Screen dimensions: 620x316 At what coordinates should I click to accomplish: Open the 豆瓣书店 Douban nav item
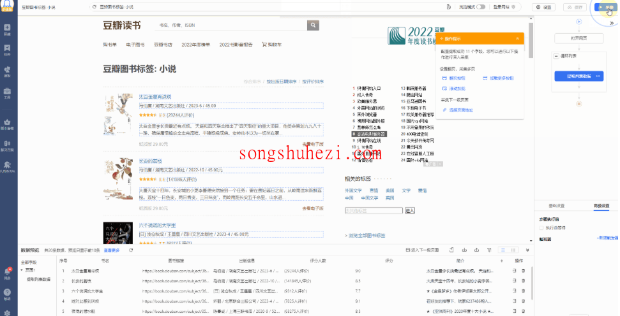click(163, 45)
